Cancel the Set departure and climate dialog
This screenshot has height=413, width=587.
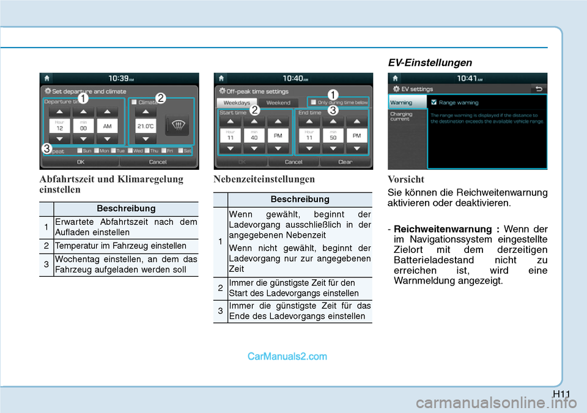(158, 162)
